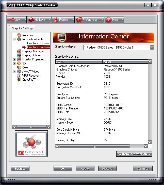
Task: Click the Subsystem Vendor ID value 18BC
Action: [107, 87]
